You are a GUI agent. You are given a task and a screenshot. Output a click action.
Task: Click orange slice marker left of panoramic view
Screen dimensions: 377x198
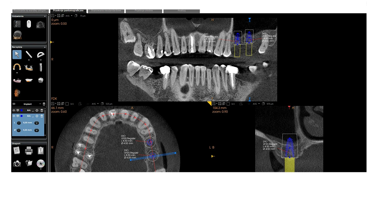(52, 42)
